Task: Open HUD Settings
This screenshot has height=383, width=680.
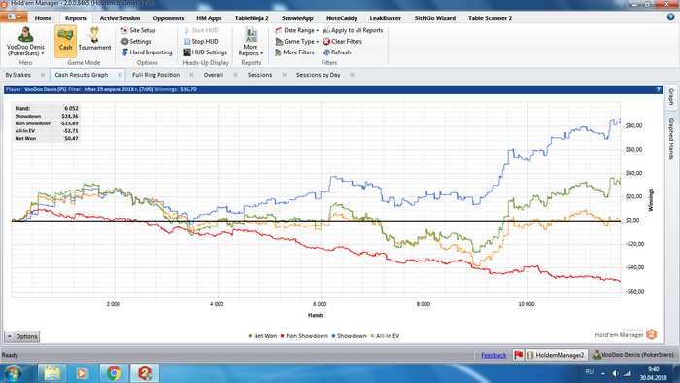Action: pyautogui.click(x=205, y=52)
